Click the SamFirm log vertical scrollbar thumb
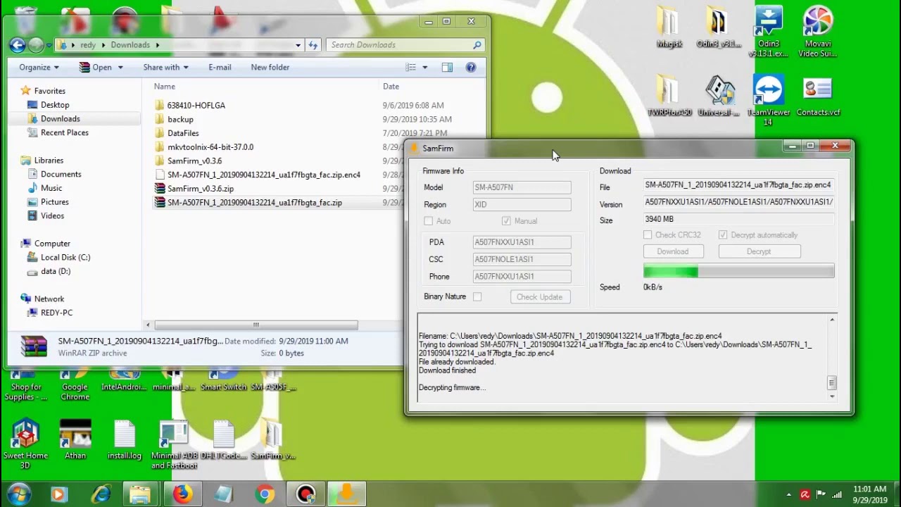The image size is (901, 507). click(831, 382)
